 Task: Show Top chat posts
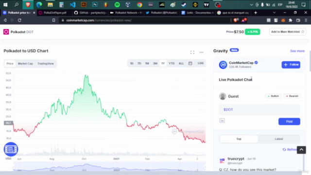(239, 139)
